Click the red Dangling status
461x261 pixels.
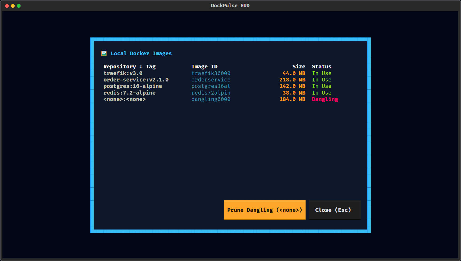click(x=325, y=99)
